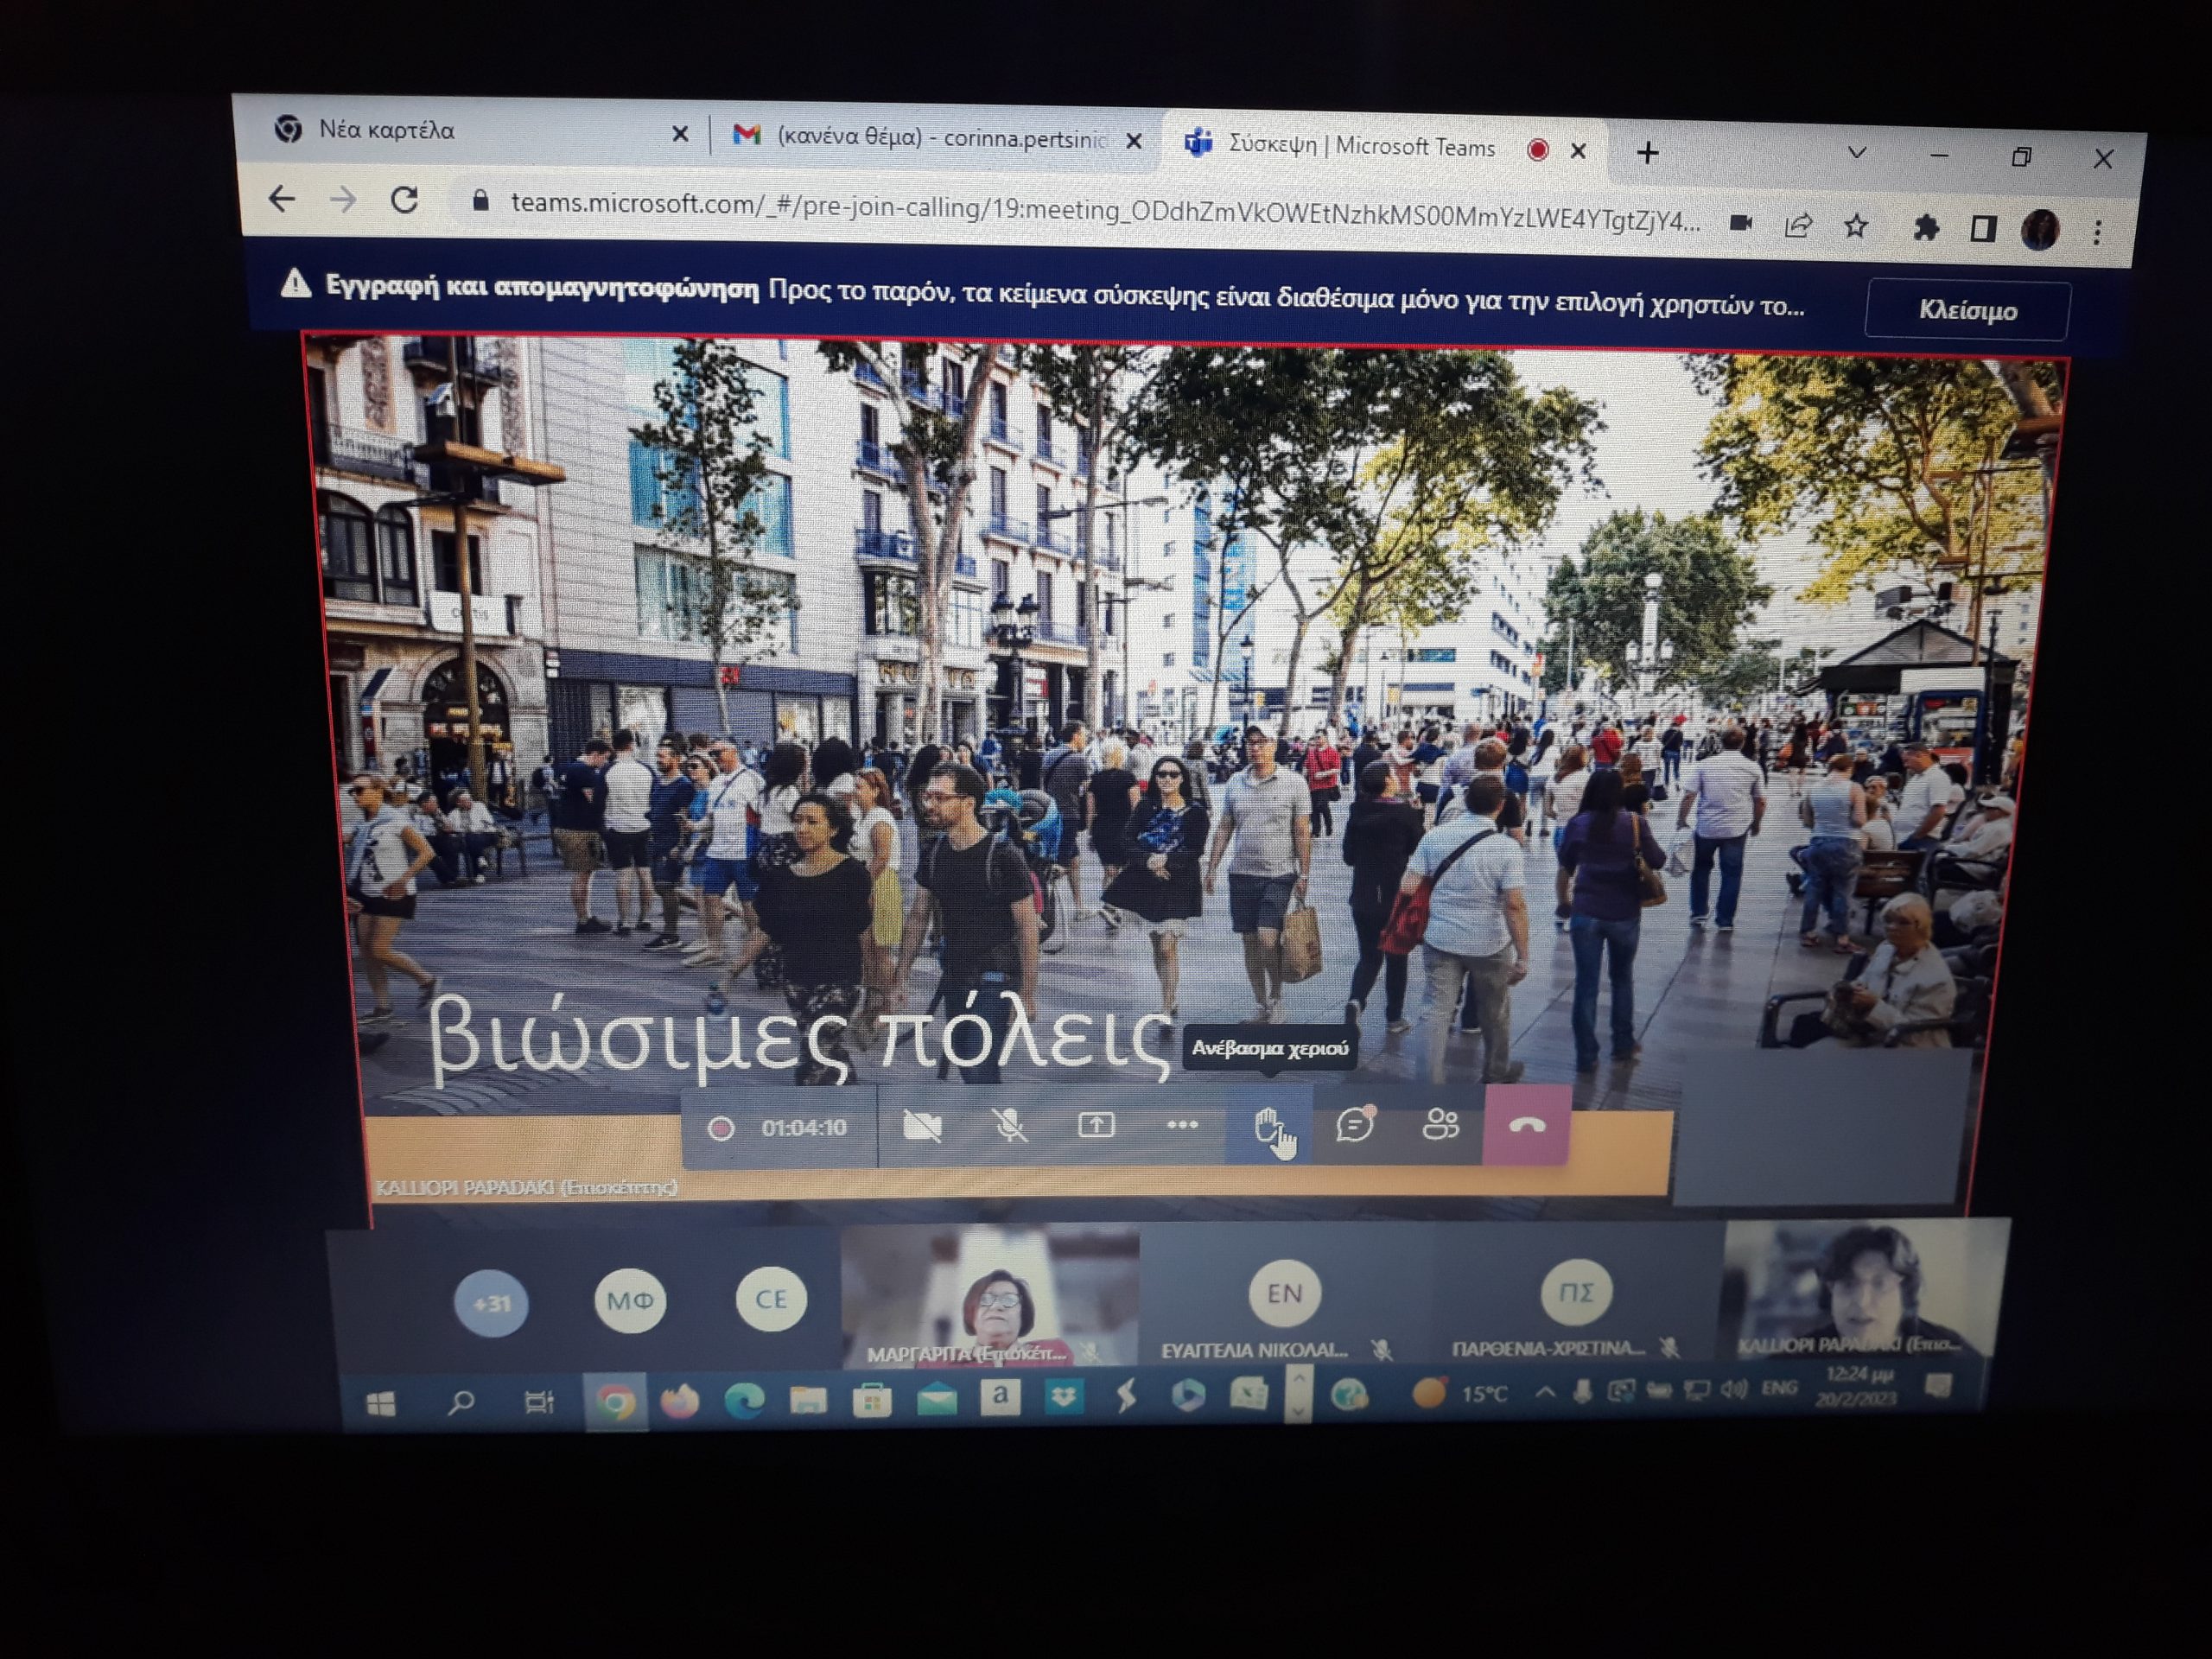The image size is (2212, 1659).
Task: View site information via the padlock
Action: coord(480,202)
